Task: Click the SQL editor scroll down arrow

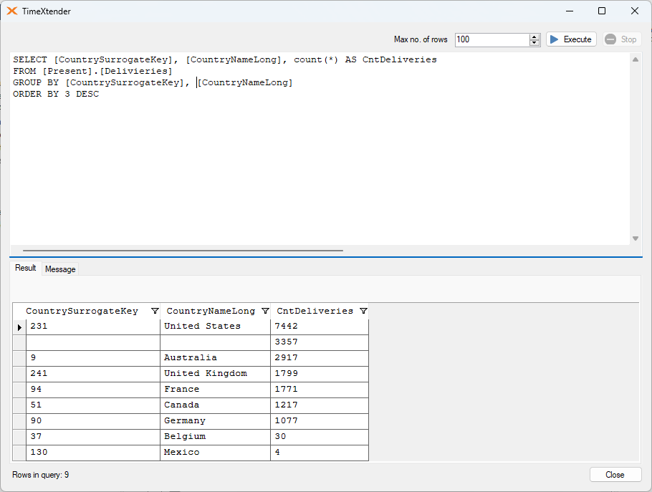Action: (x=636, y=238)
